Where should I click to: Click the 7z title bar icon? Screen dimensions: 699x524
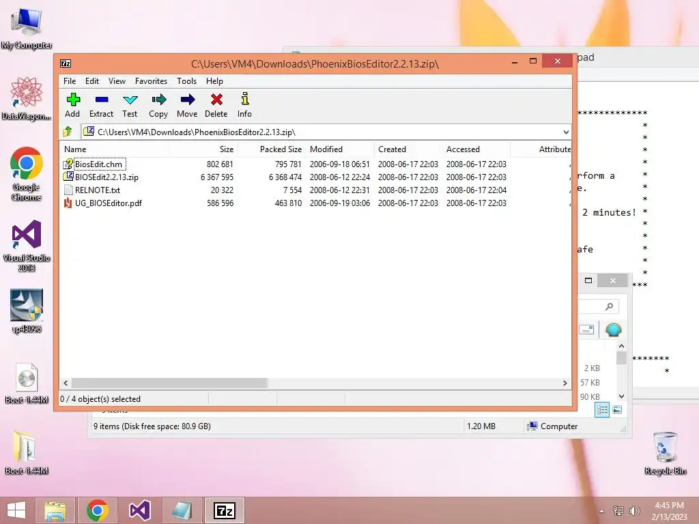click(x=66, y=63)
